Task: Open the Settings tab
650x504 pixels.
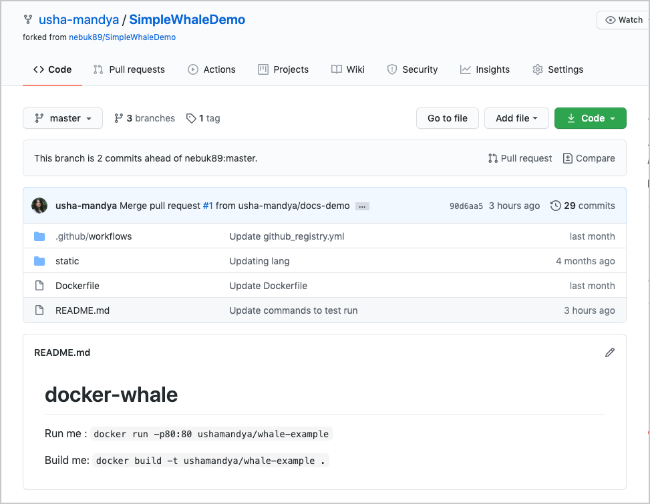Action: [x=557, y=69]
